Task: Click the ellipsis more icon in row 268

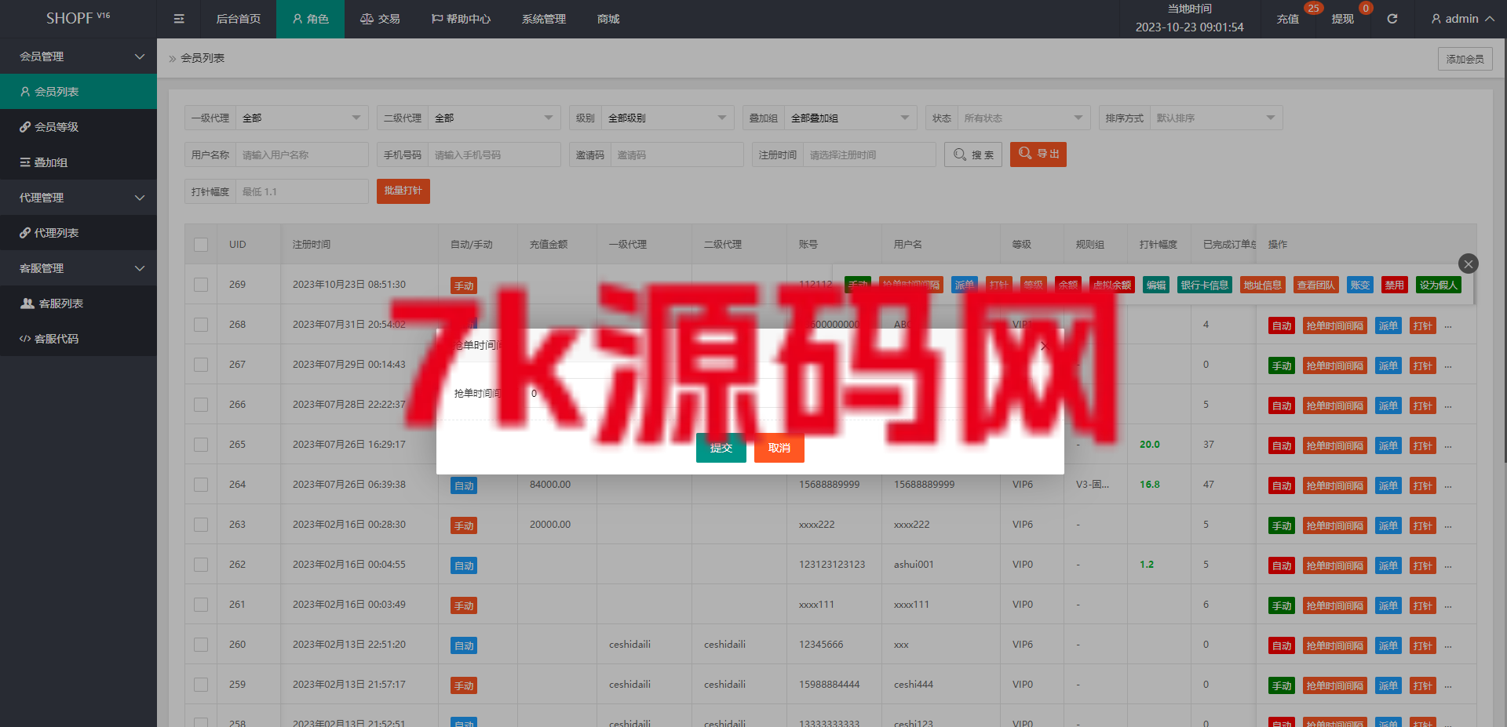Action: pos(1448,326)
